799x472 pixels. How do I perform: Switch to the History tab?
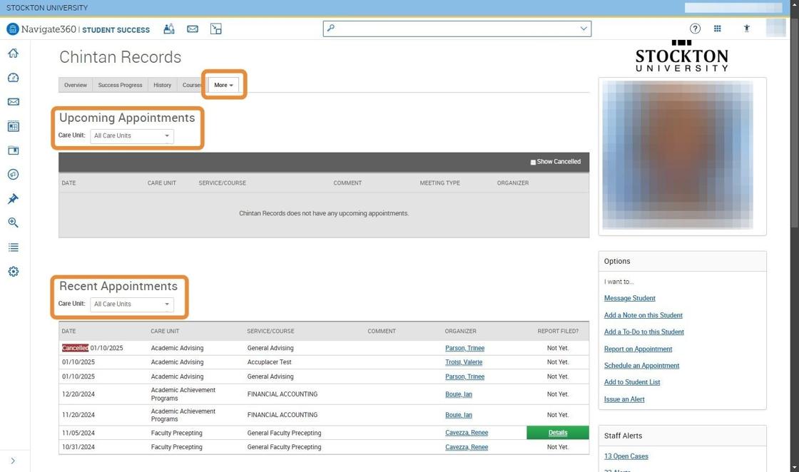coord(163,85)
